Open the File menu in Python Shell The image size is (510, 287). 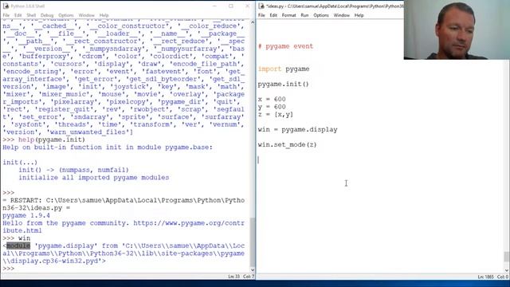pyautogui.click(x=6, y=15)
